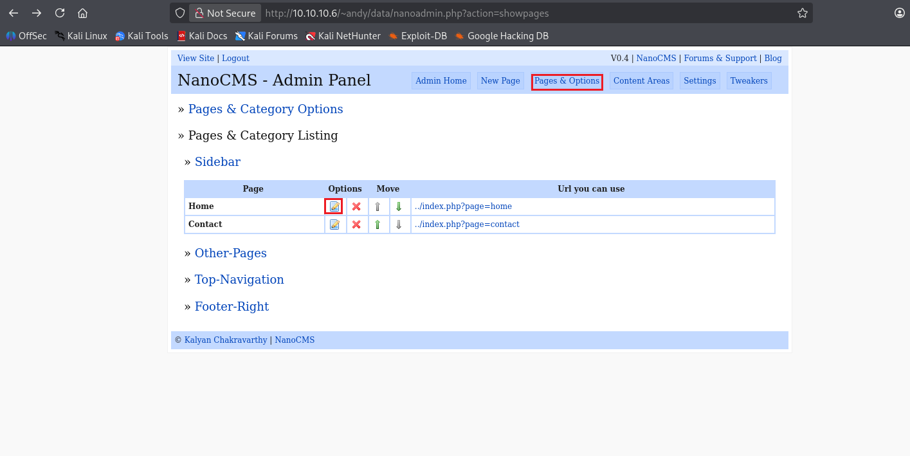Open Settings tab in admin panel
This screenshot has width=910, height=456.
(x=700, y=81)
